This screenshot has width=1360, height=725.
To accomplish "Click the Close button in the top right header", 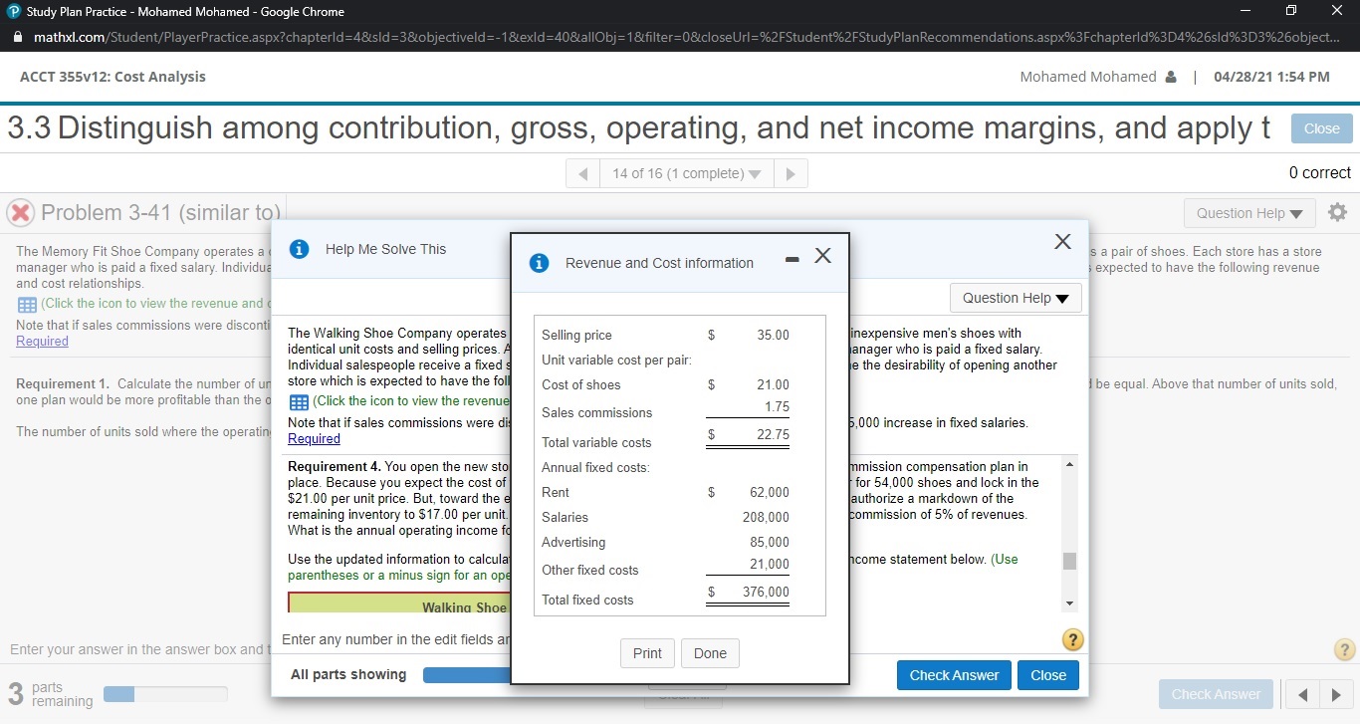I will pyautogui.click(x=1321, y=128).
